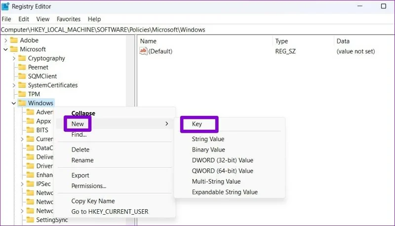
Task: Collapse the Windows key chevron
Action: point(14,103)
